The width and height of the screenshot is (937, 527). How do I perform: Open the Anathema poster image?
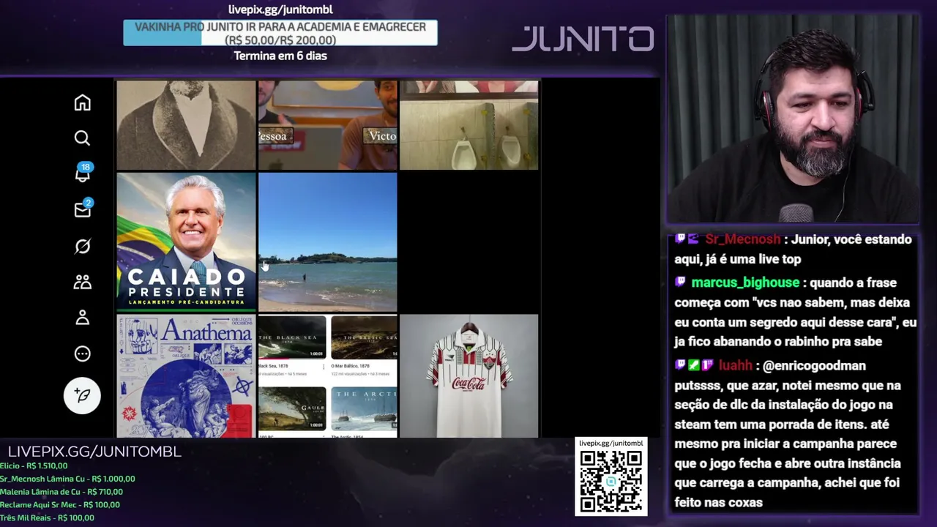(186, 376)
